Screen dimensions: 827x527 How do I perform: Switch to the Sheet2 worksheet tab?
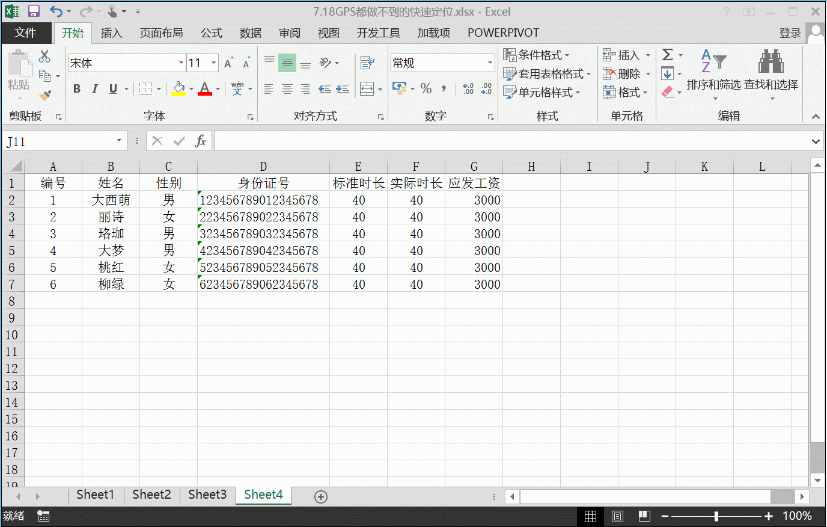tap(151, 495)
